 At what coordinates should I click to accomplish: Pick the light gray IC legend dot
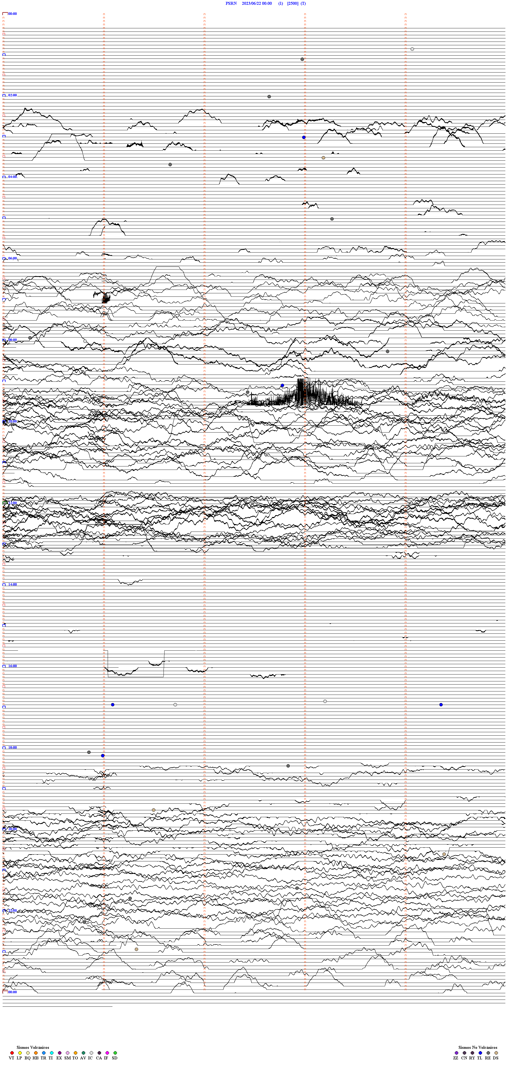coord(92,1053)
